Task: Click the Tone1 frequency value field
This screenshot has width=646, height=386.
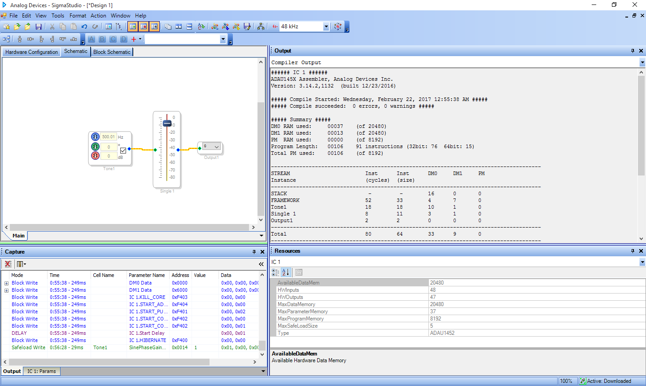Action: 108,137
